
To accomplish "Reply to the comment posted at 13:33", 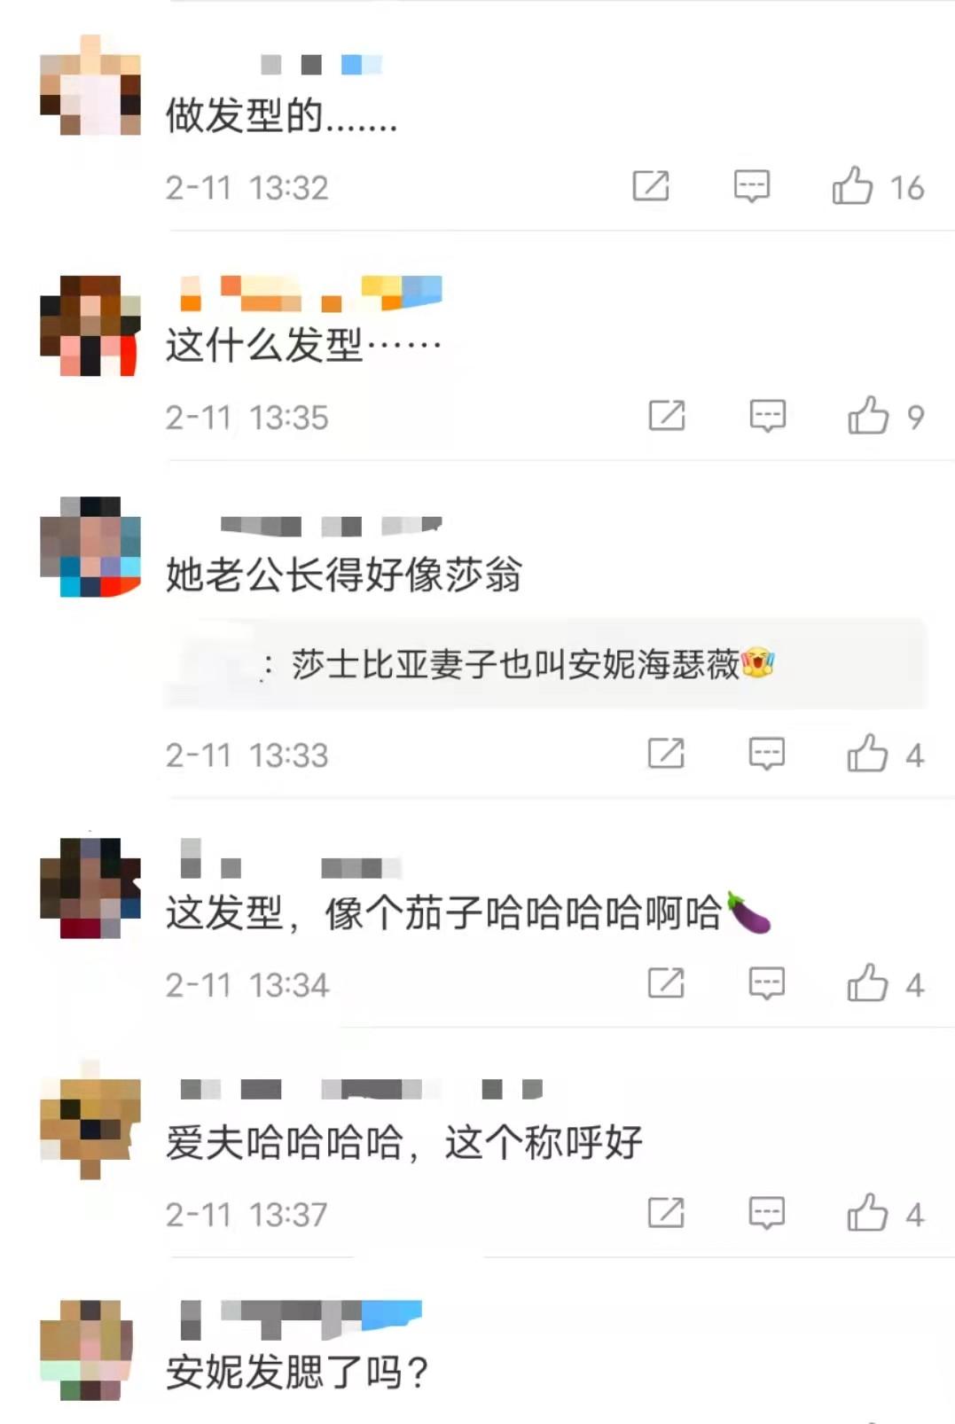I will 766,755.
